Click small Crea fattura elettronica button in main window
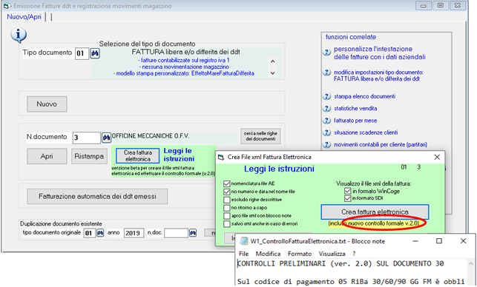 tap(138, 155)
